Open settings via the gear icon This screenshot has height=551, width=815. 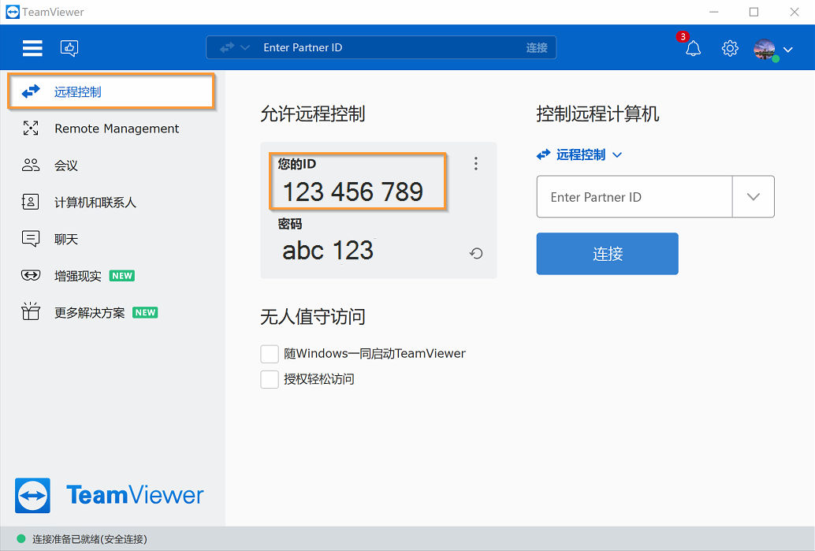pos(730,48)
